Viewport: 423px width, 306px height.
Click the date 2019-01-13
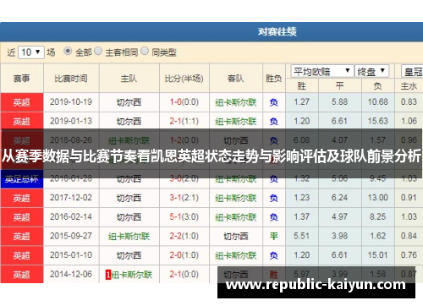pyautogui.click(x=71, y=121)
